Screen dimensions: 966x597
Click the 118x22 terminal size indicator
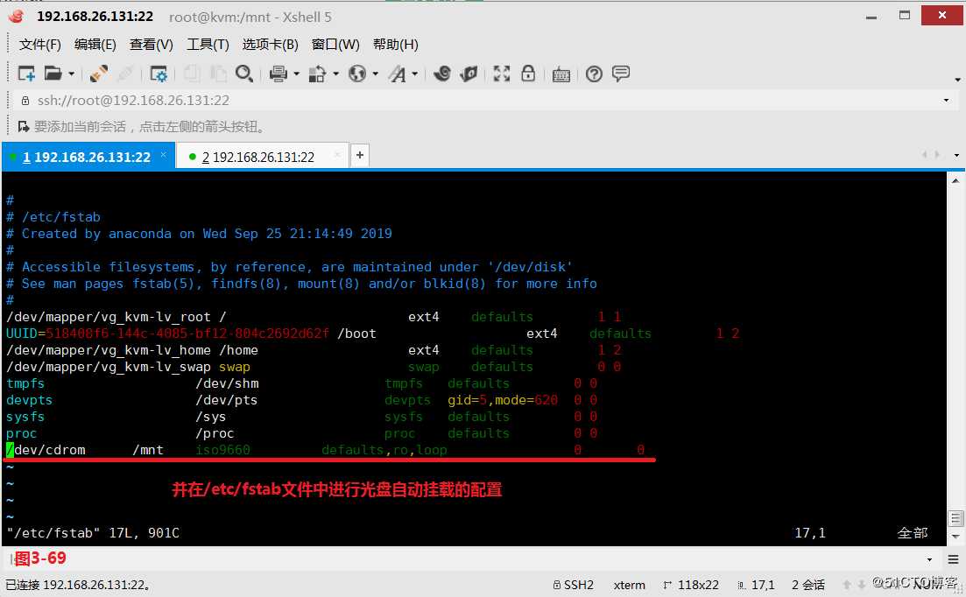[x=691, y=585]
